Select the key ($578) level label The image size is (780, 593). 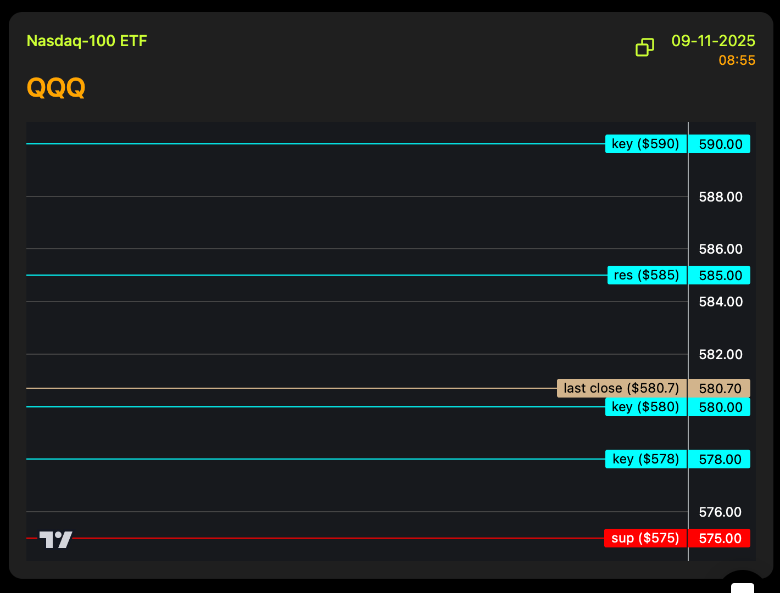click(646, 459)
